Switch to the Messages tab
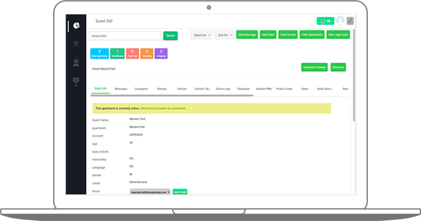Viewport: 421px width, 221px height. coord(121,89)
